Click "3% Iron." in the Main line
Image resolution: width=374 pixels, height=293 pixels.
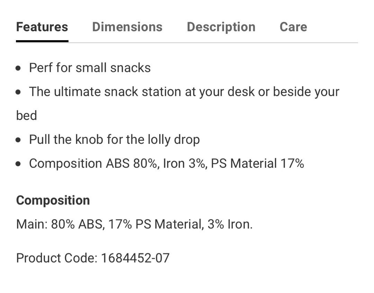click(x=230, y=225)
